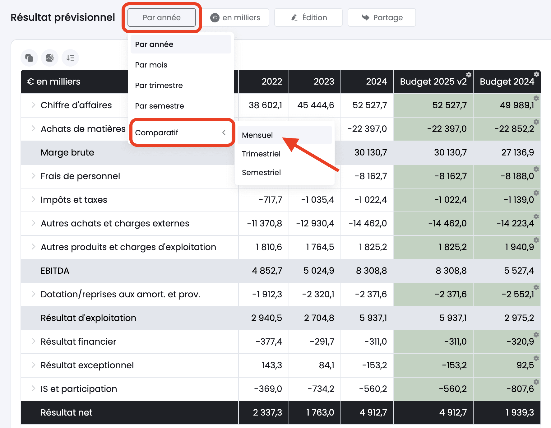Click Résultat net value 1 939,3

pos(520,412)
